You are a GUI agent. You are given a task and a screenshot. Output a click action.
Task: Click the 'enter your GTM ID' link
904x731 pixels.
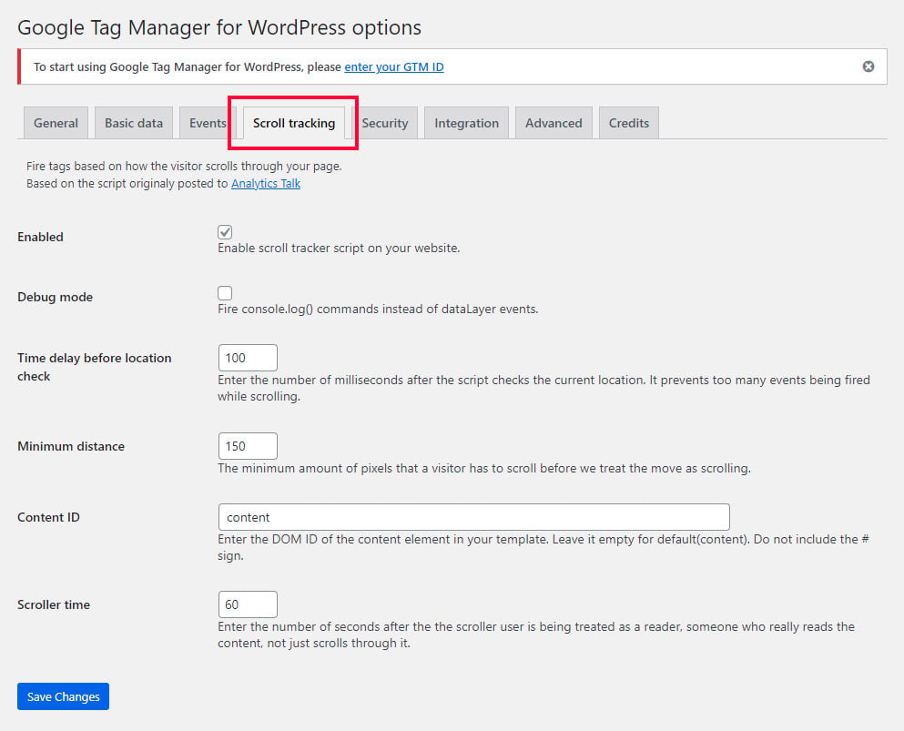393,66
